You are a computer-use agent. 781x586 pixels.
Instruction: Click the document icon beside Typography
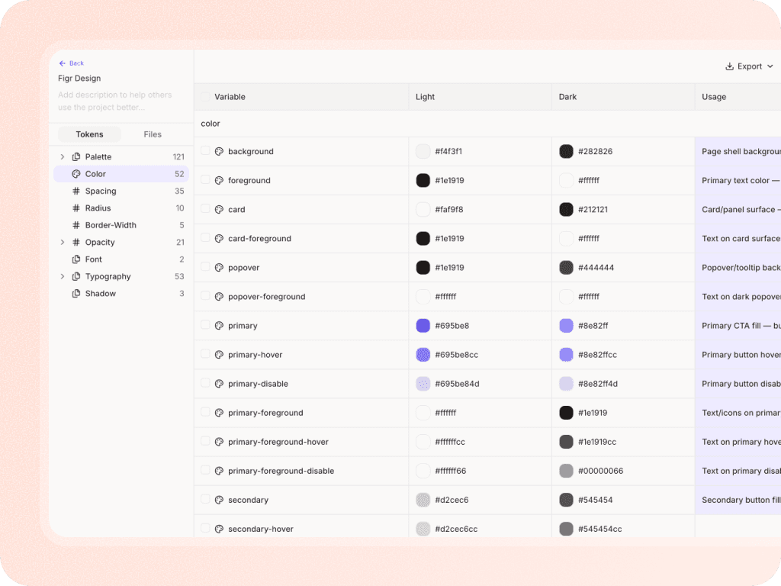(x=76, y=276)
